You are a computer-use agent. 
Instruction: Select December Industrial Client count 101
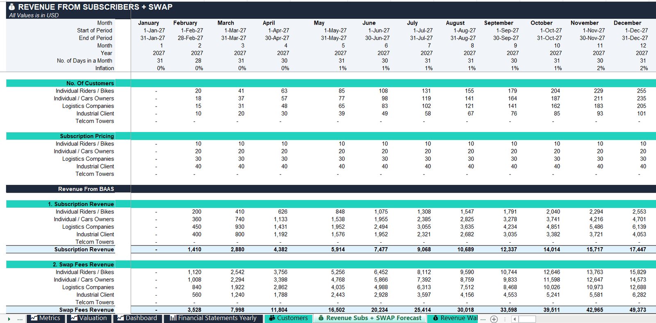click(x=642, y=114)
